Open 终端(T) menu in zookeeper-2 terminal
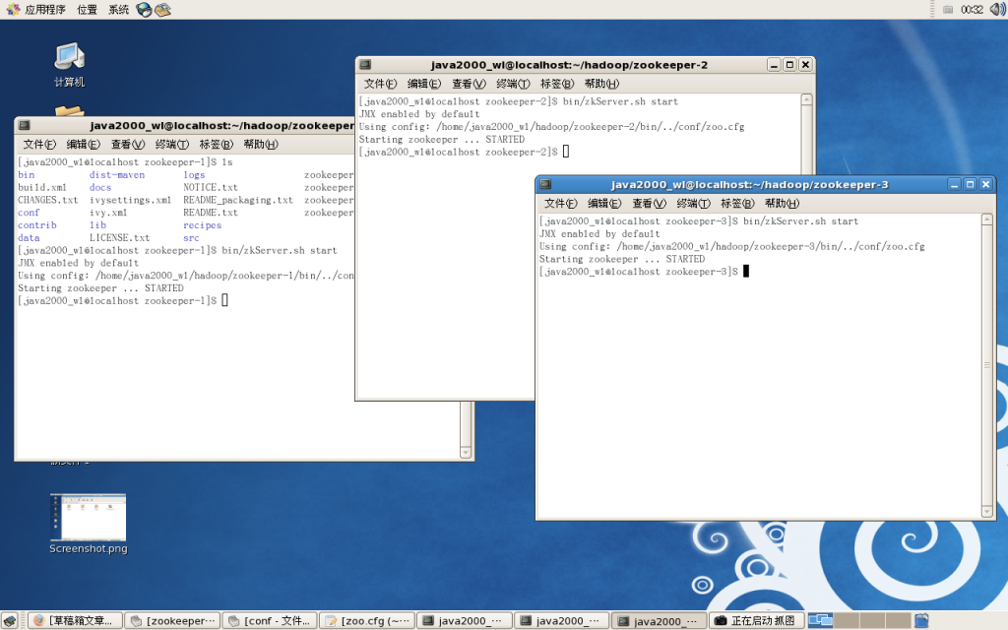The height and width of the screenshot is (630, 1008). click(x=513, y=84)
